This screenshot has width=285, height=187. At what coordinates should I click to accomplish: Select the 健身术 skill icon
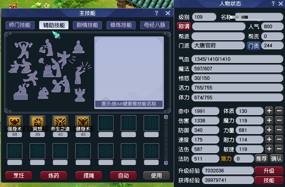click(83, 122)
